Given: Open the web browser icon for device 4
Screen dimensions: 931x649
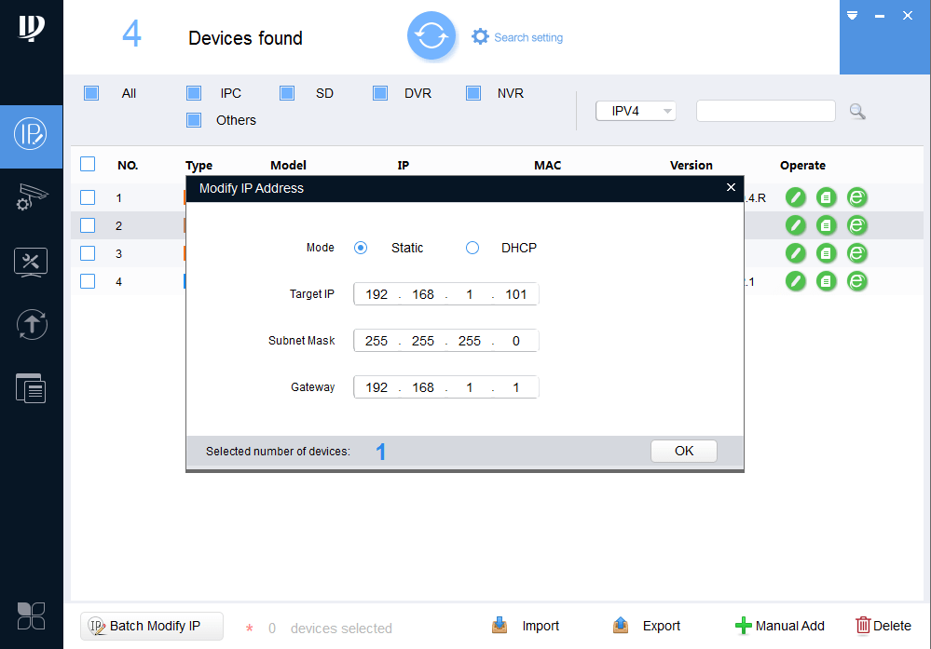Looking at the screenshot, I should [x=856, y=281].
